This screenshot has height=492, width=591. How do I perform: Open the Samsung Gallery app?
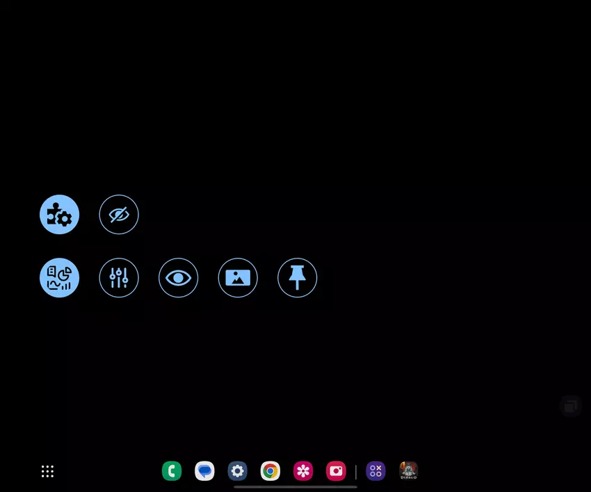pyautogui.click(x=302, y=471)
